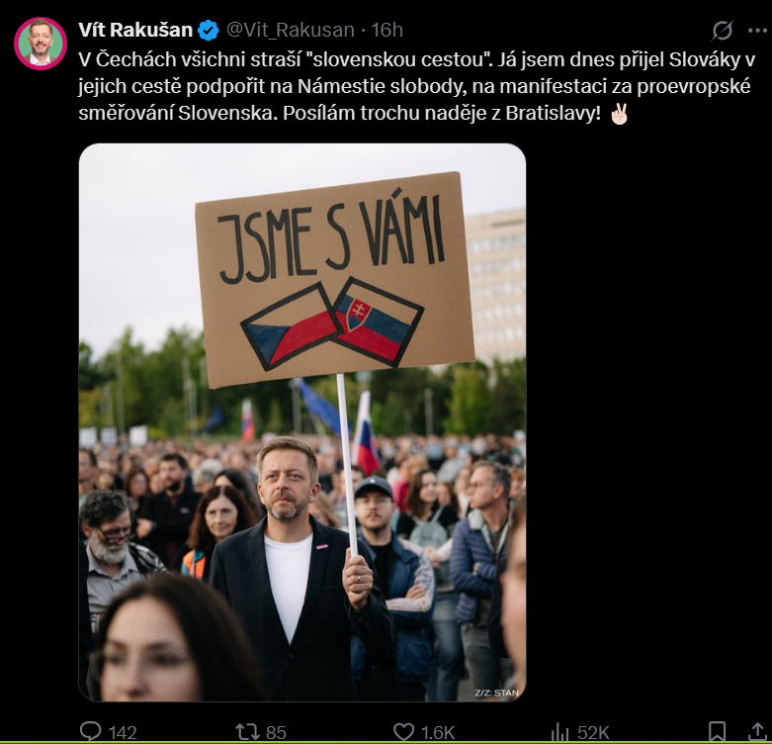This screenshot has width=772, height=744.
Task: Click the repost arrows icon
Action: 247,732
